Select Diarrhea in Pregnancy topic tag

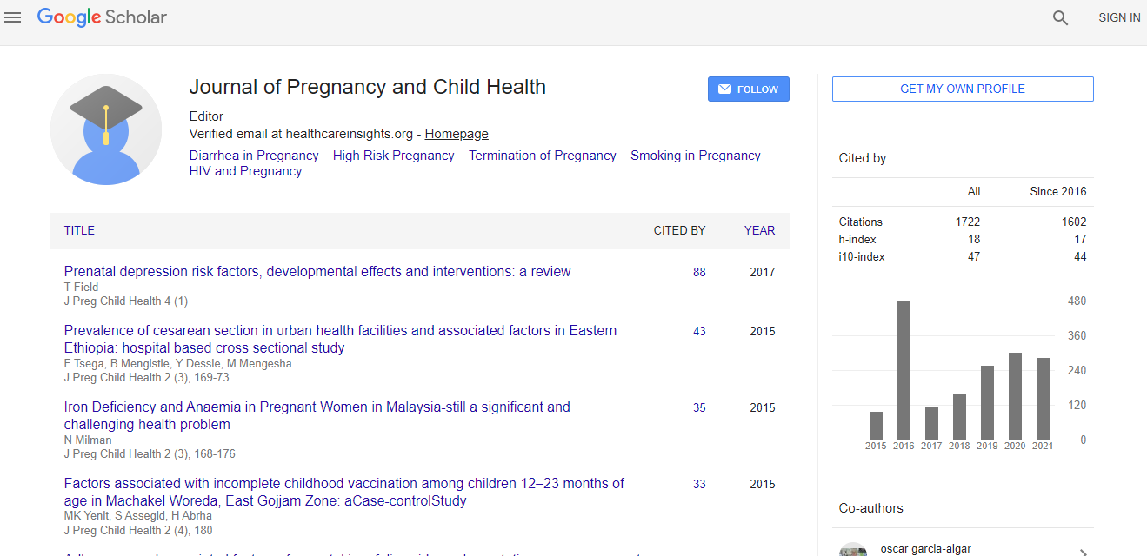[254, 156]
